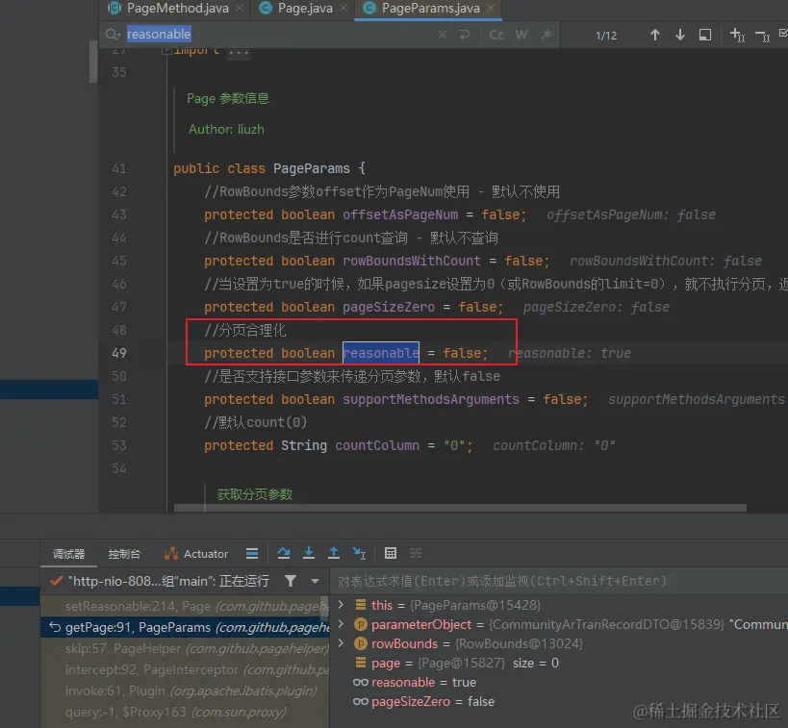Expand the 'rowBounds' variable node
The width and height of the screenshot is (788, 728).
click(341, 643)
